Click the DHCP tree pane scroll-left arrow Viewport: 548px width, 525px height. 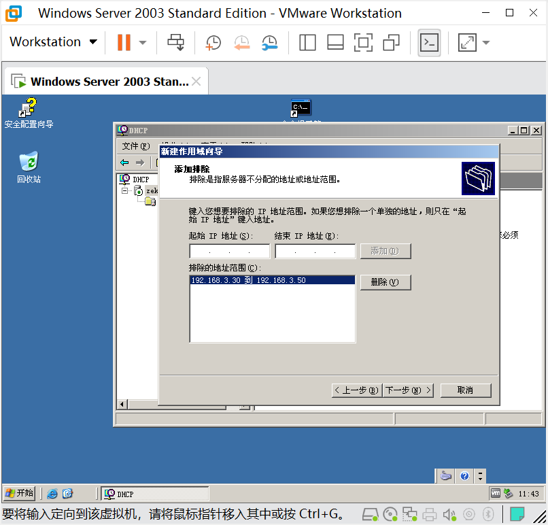coord(122,405)
